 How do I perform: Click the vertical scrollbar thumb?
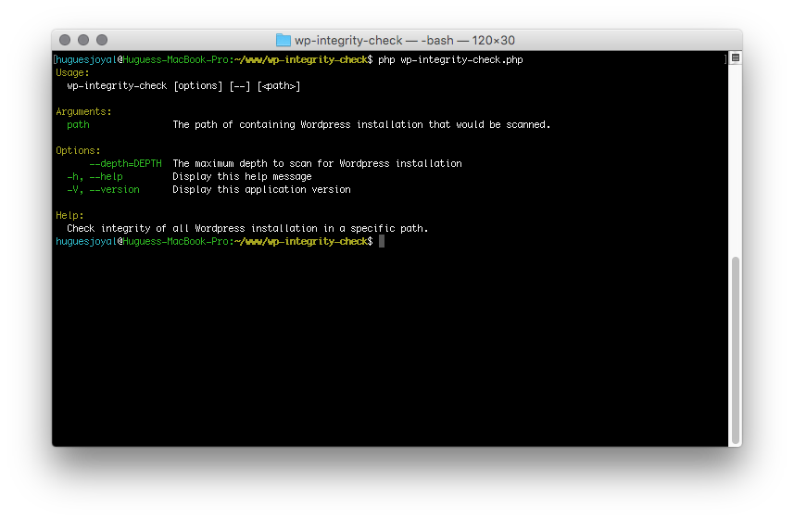(x=736, y=349)
